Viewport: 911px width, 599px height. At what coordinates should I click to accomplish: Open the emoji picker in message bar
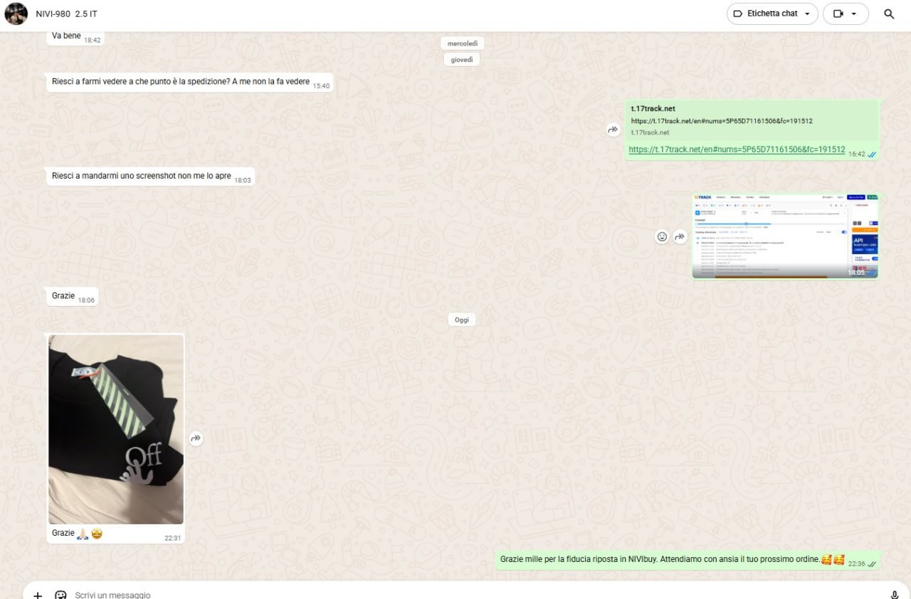(60, 595)
